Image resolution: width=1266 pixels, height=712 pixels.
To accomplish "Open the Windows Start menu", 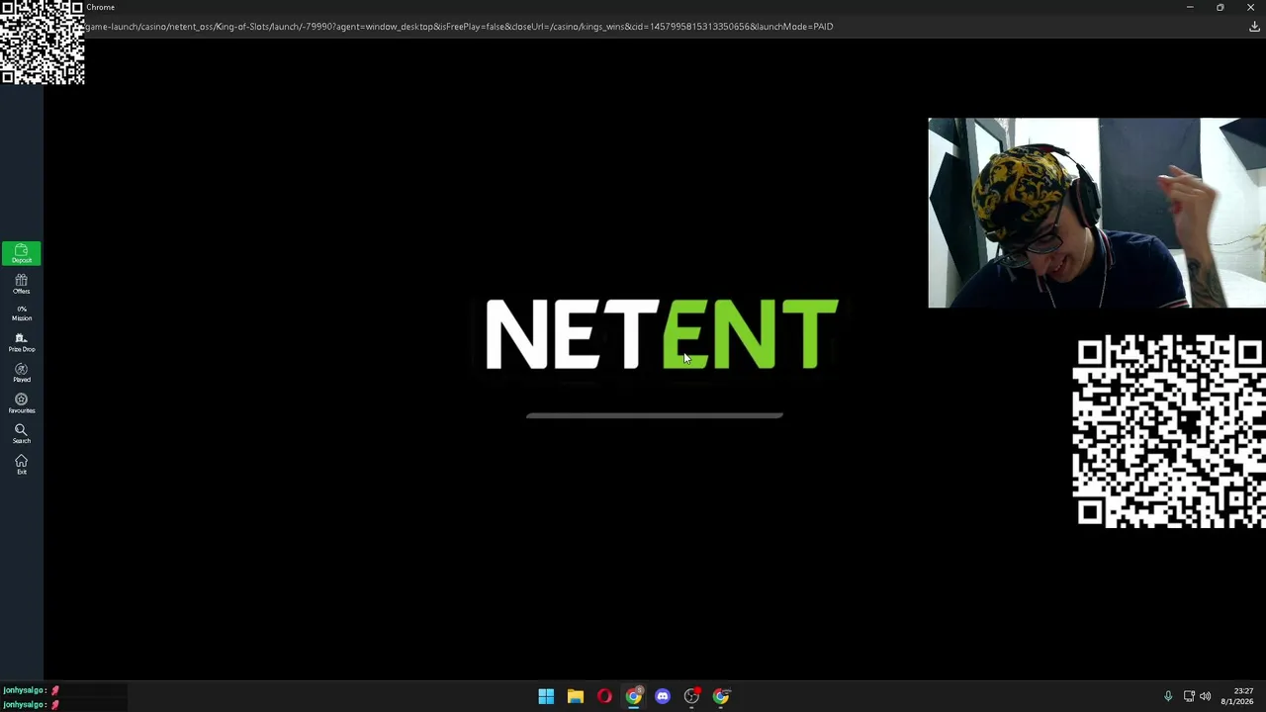I will point(546,696).
